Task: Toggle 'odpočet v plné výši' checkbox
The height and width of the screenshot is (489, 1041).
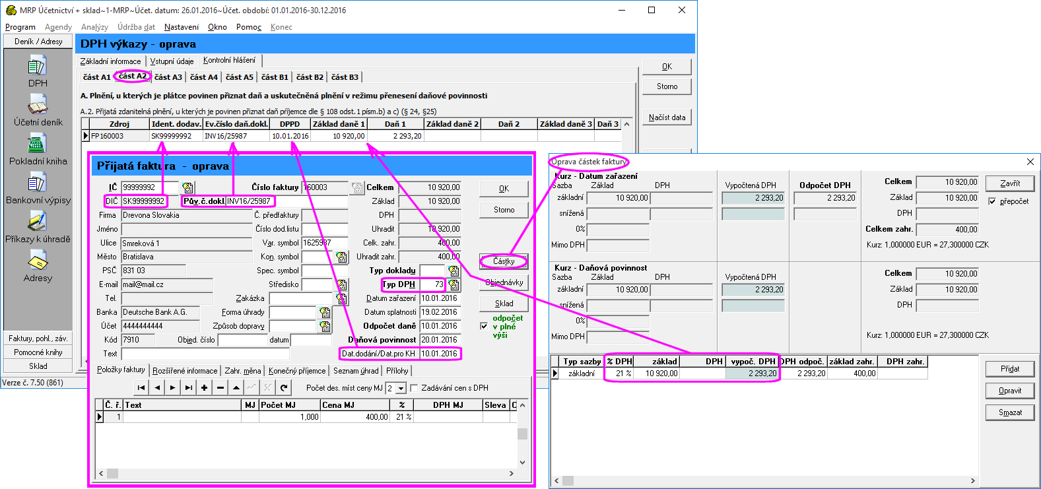Action: pos(484,326)
